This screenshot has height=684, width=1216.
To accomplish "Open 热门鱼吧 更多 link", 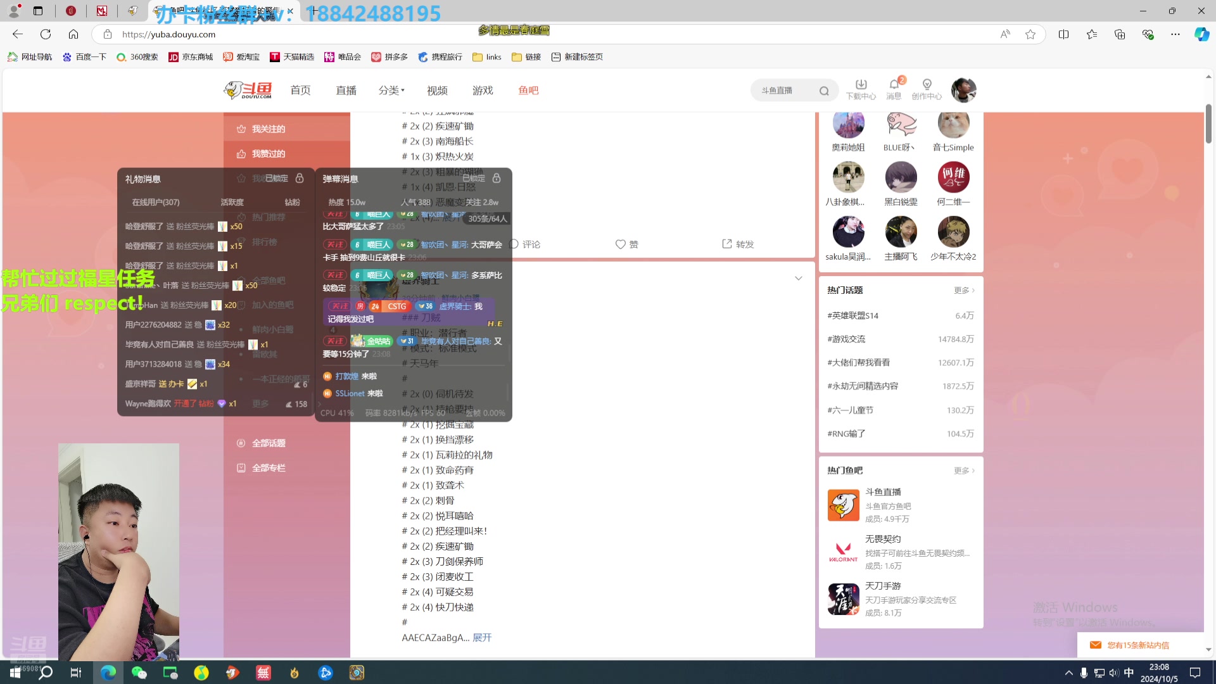I will [x=964, y=471].
